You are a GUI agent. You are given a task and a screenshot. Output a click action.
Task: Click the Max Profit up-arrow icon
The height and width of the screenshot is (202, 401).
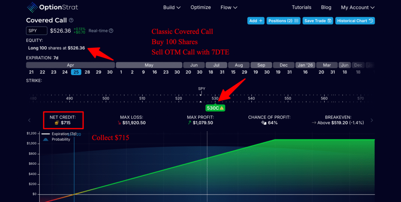190,123
